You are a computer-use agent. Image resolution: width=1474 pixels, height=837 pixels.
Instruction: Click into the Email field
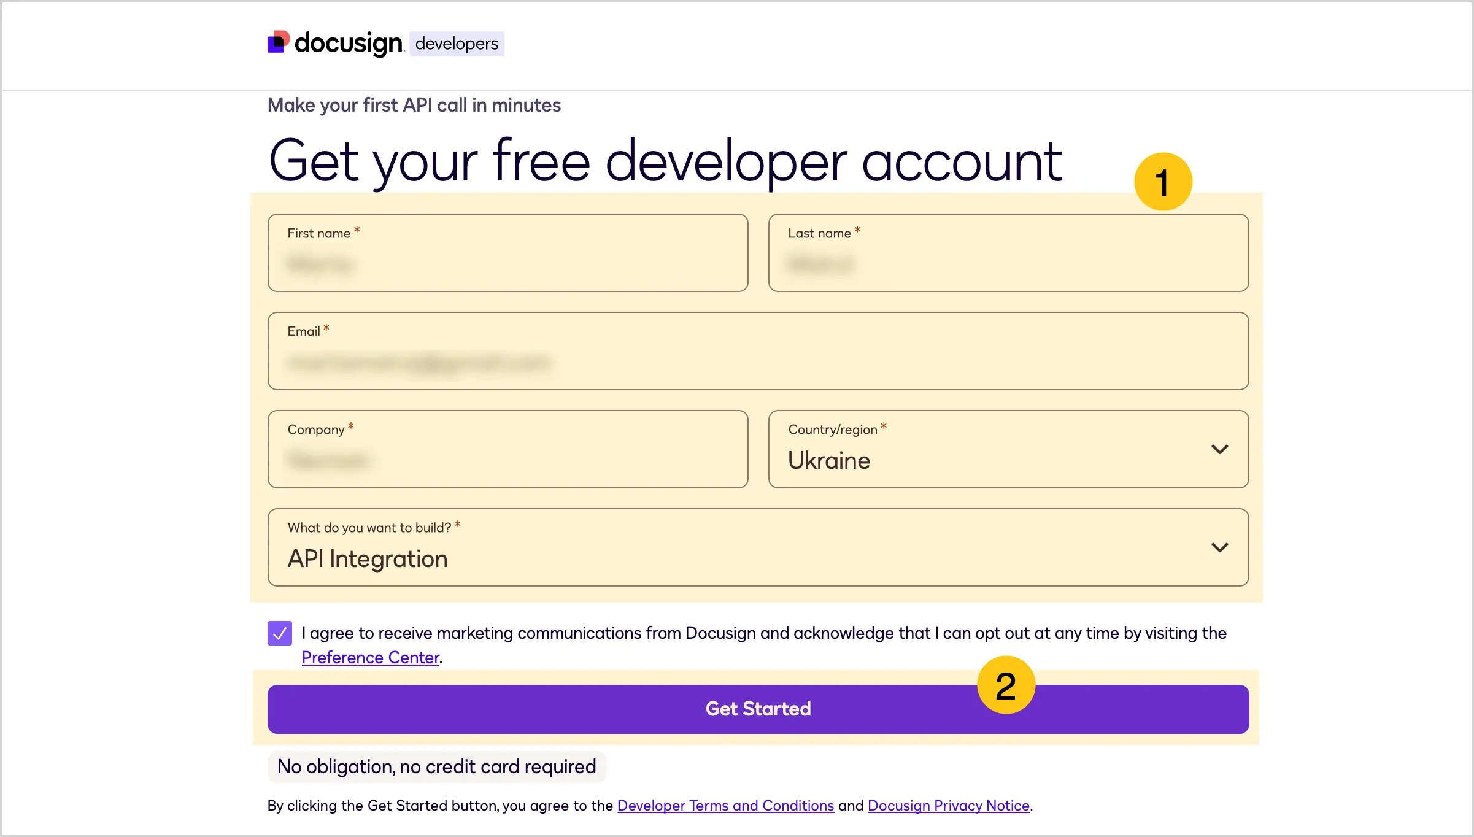click(758, 351)
